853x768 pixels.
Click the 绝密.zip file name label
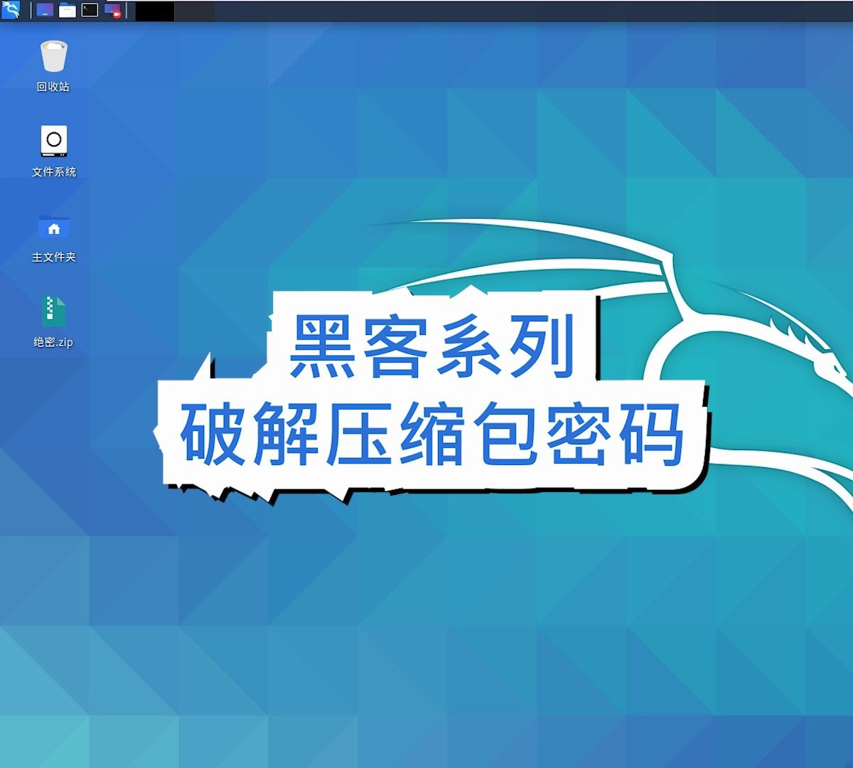tap(53, 342)
